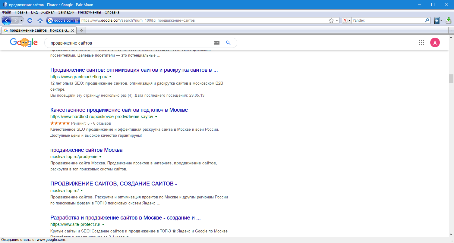Click the Pale Moon icon in title bar

(x=5, y=5)
